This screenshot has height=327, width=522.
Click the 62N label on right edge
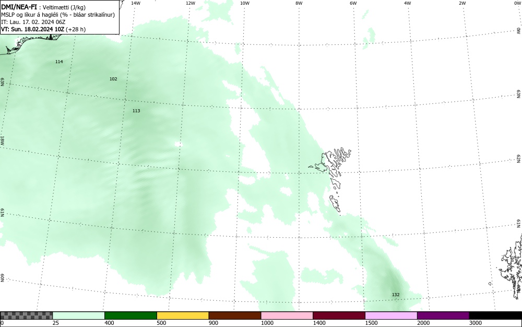tap(519, 159)
